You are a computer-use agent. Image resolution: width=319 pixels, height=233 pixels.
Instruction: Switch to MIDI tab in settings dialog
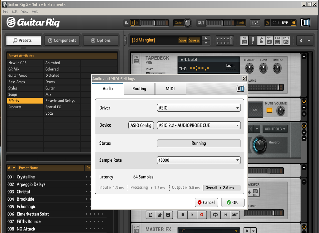point(170,89)
